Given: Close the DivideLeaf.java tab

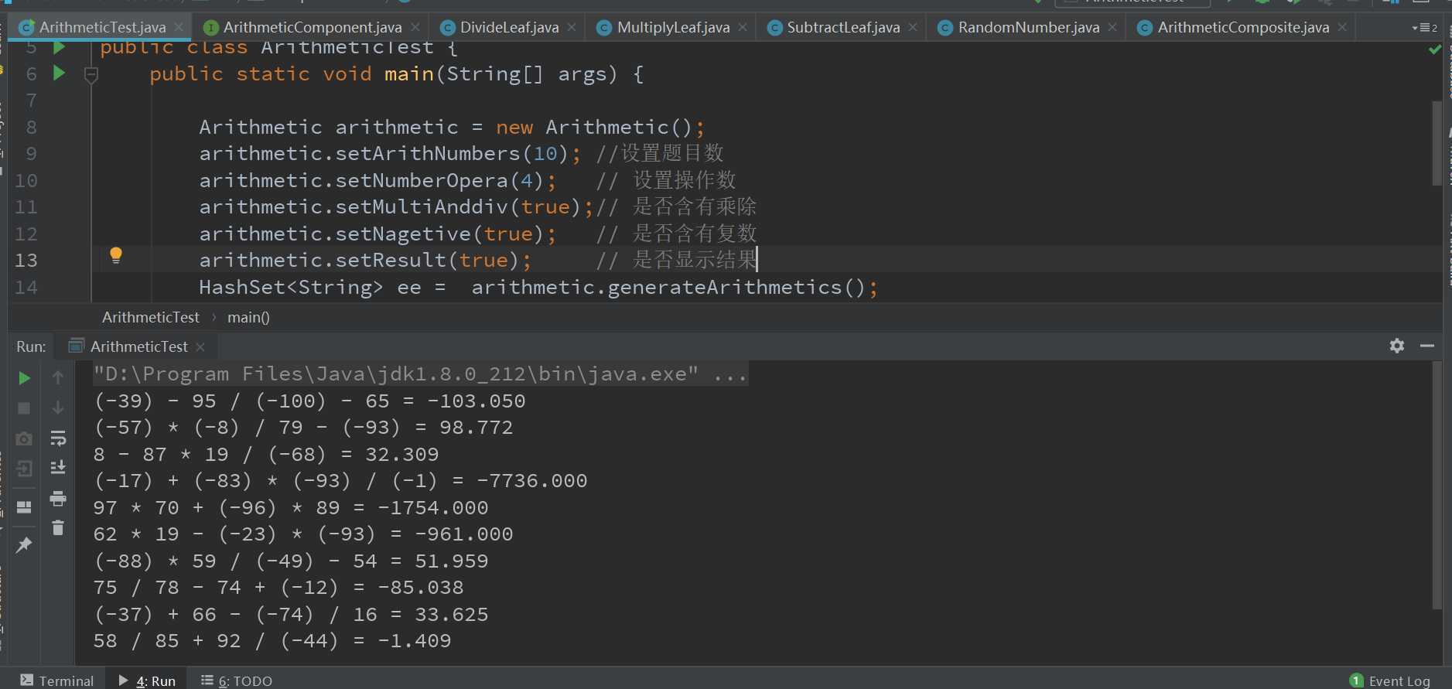Looking at the screenshot, I should tap(572, 27).
